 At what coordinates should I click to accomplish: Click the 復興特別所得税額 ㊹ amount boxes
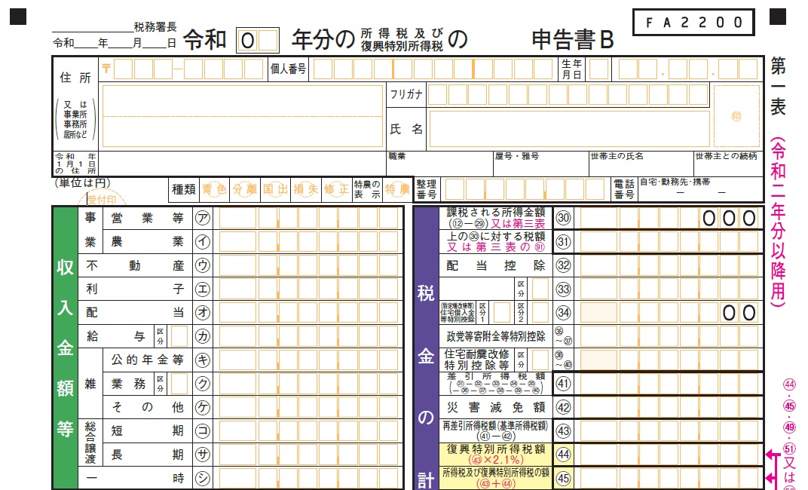pos(669,455)
